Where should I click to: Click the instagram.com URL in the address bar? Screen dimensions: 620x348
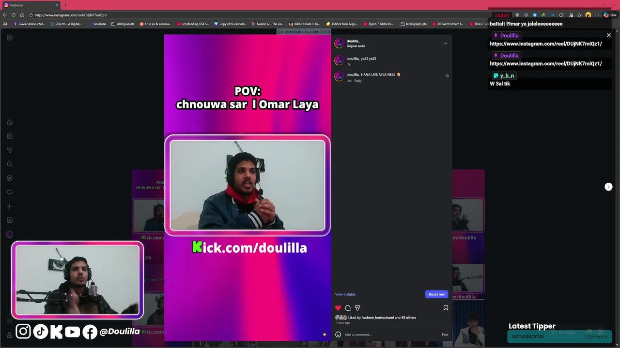coord(71,15)
